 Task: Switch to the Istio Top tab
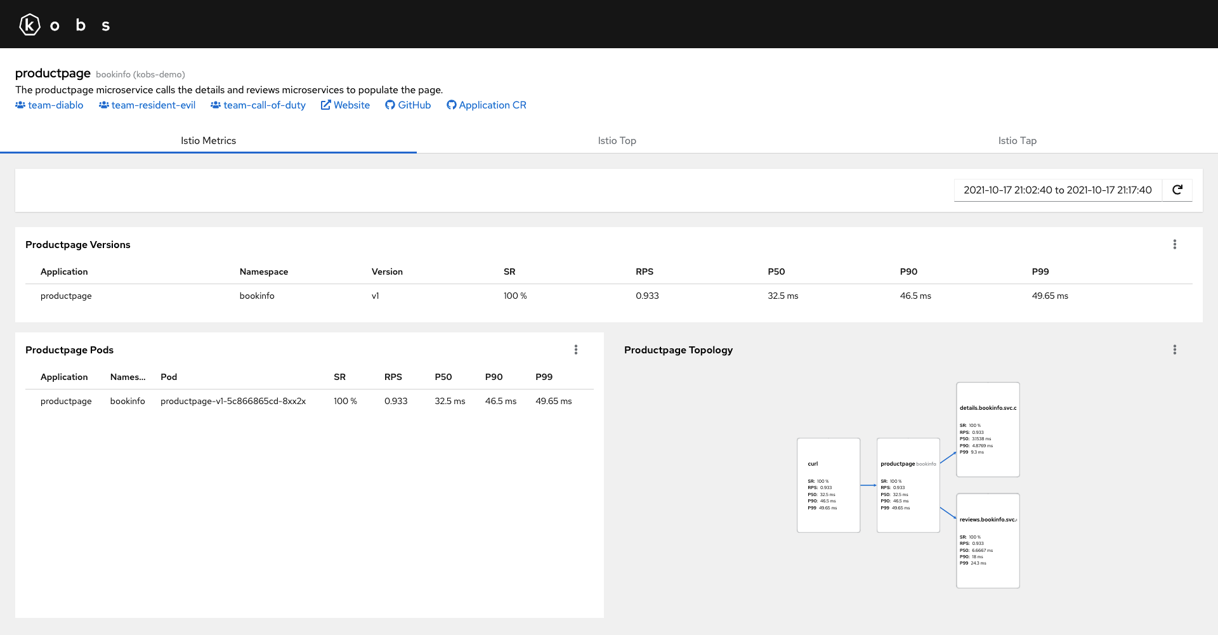click(617, 140)
